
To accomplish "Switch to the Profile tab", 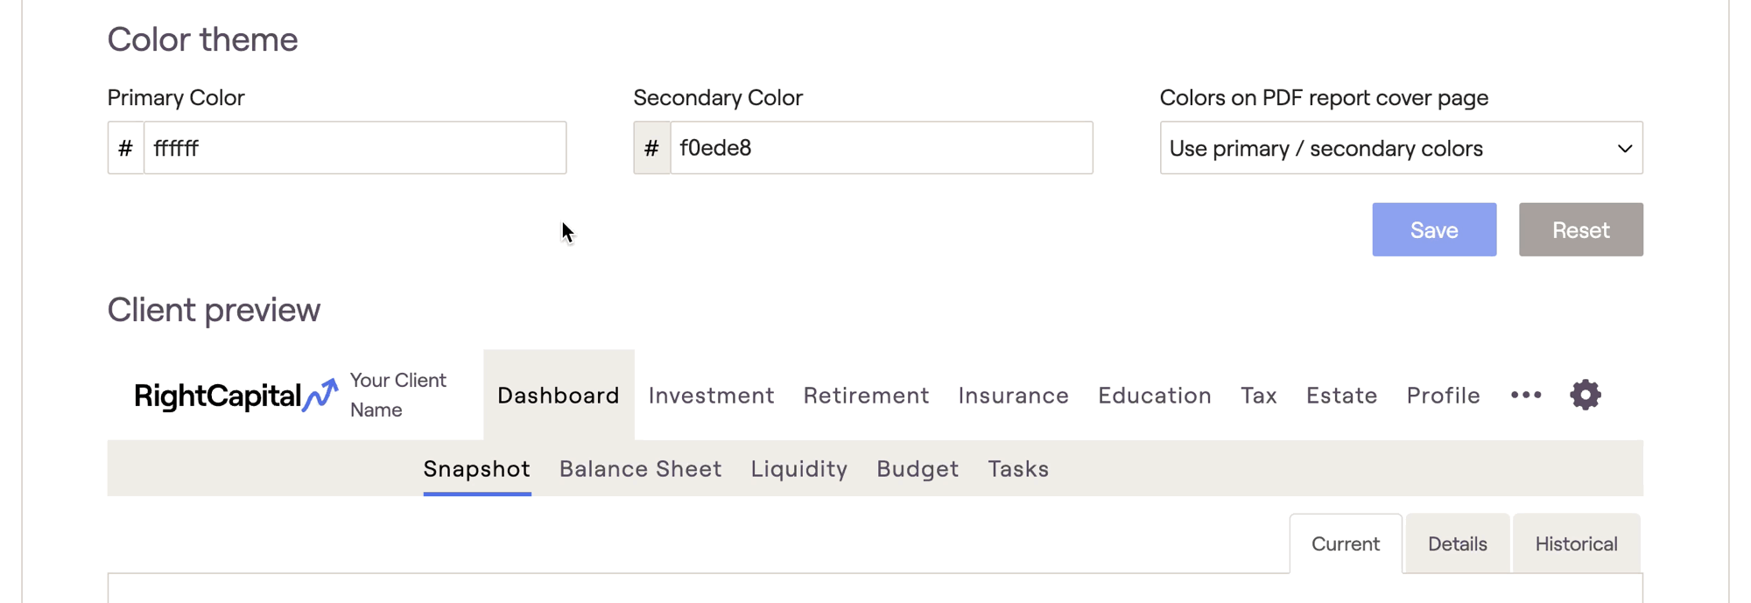I will tap(1443, 396).
